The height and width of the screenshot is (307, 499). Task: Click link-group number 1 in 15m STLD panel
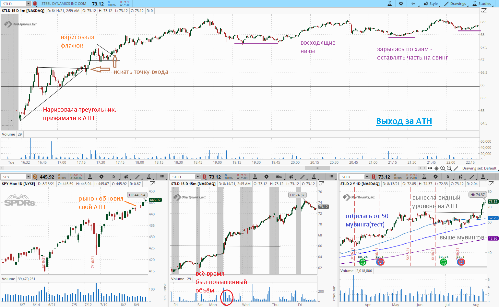(x=204, y=177)
